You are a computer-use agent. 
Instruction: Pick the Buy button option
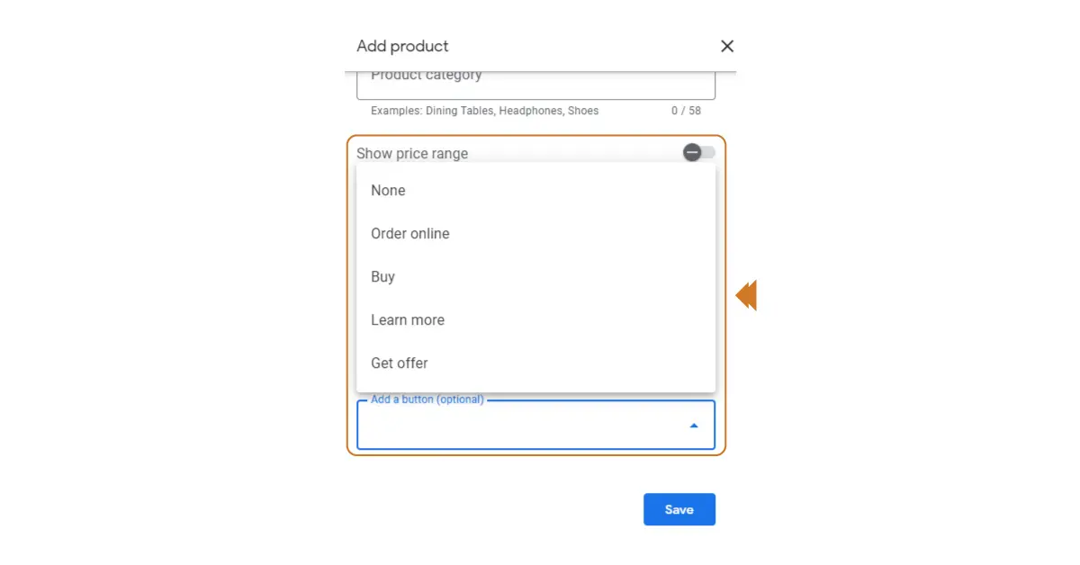coord(382,277)
